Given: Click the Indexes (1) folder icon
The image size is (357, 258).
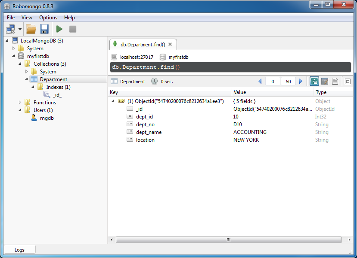Looking at the screenshot, I should coord(40,87).
